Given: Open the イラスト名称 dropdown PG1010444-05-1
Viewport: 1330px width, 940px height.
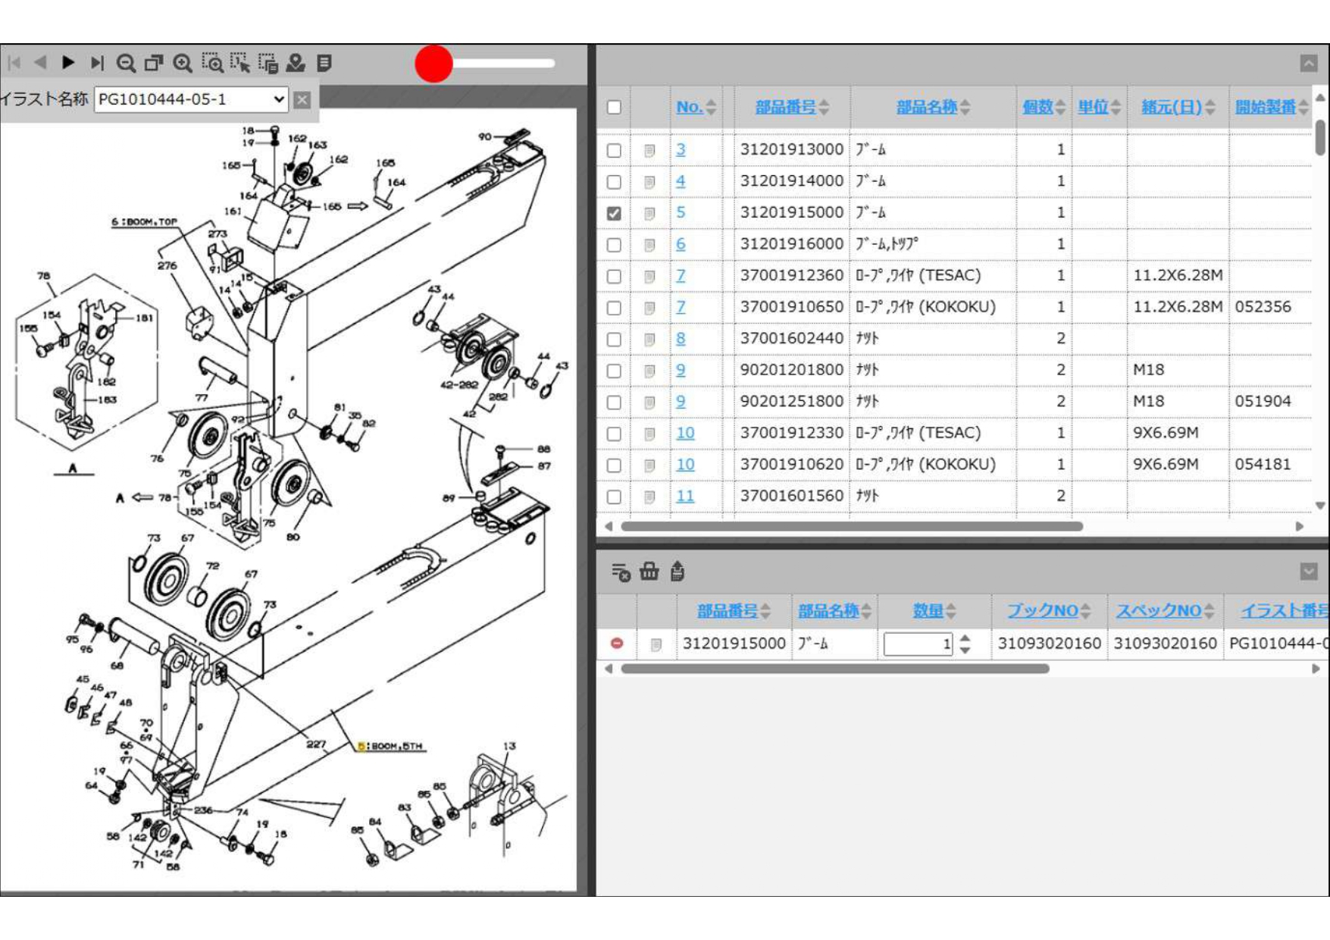Looking at the screenshot, I should click(x=191, y=99).
